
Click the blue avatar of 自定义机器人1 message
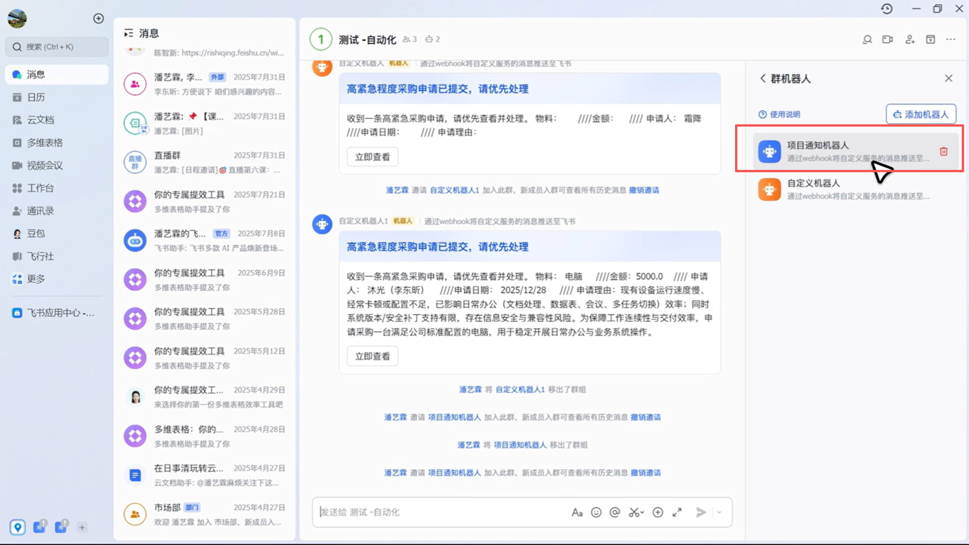pos(322,224)
